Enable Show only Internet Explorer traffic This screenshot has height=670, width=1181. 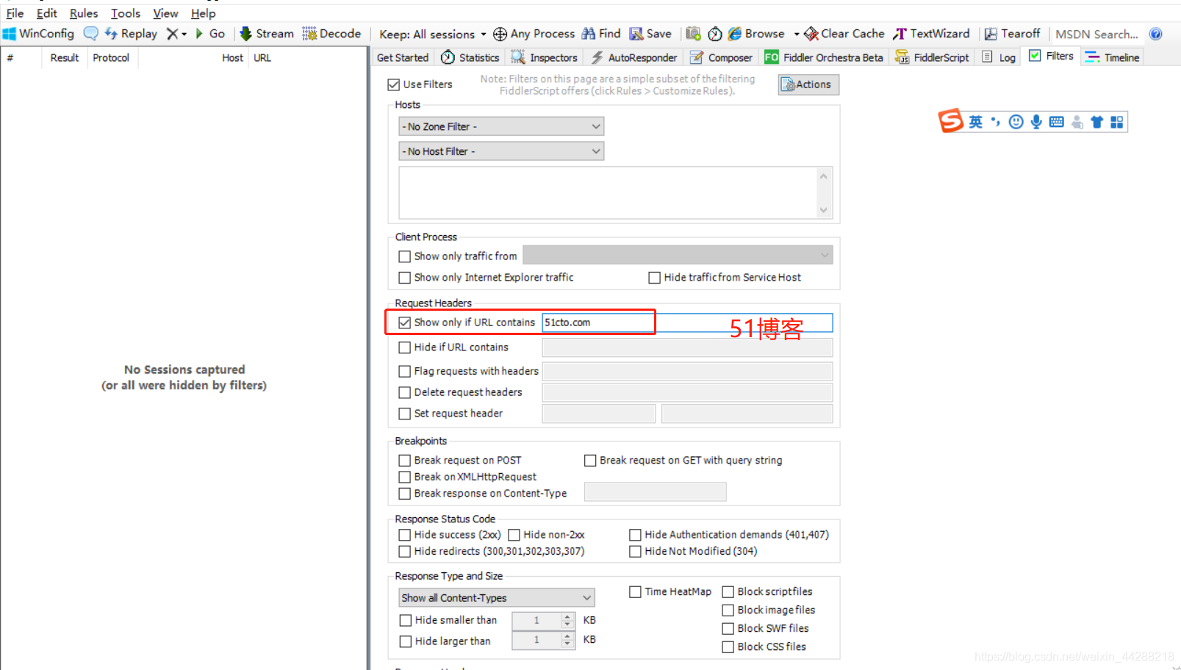click(x=404, y=278)
